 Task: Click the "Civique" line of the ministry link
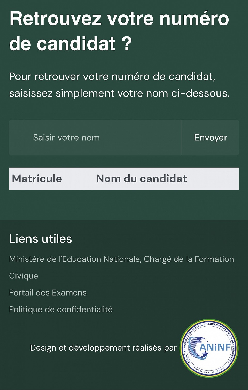pyautogui.click(x=24, y=276)
